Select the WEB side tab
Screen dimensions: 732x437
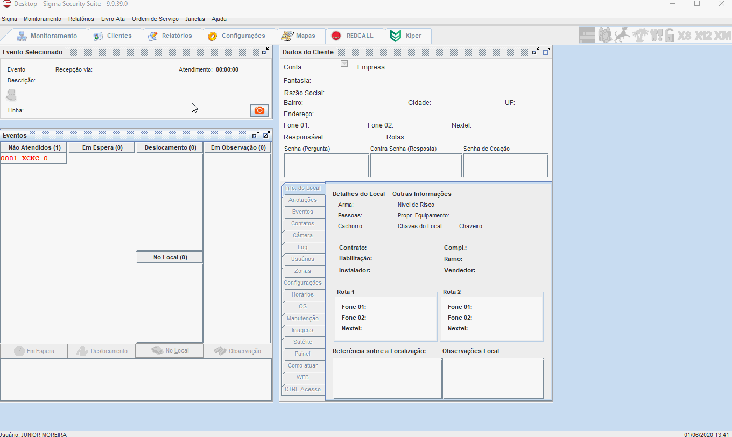point(303,377)
